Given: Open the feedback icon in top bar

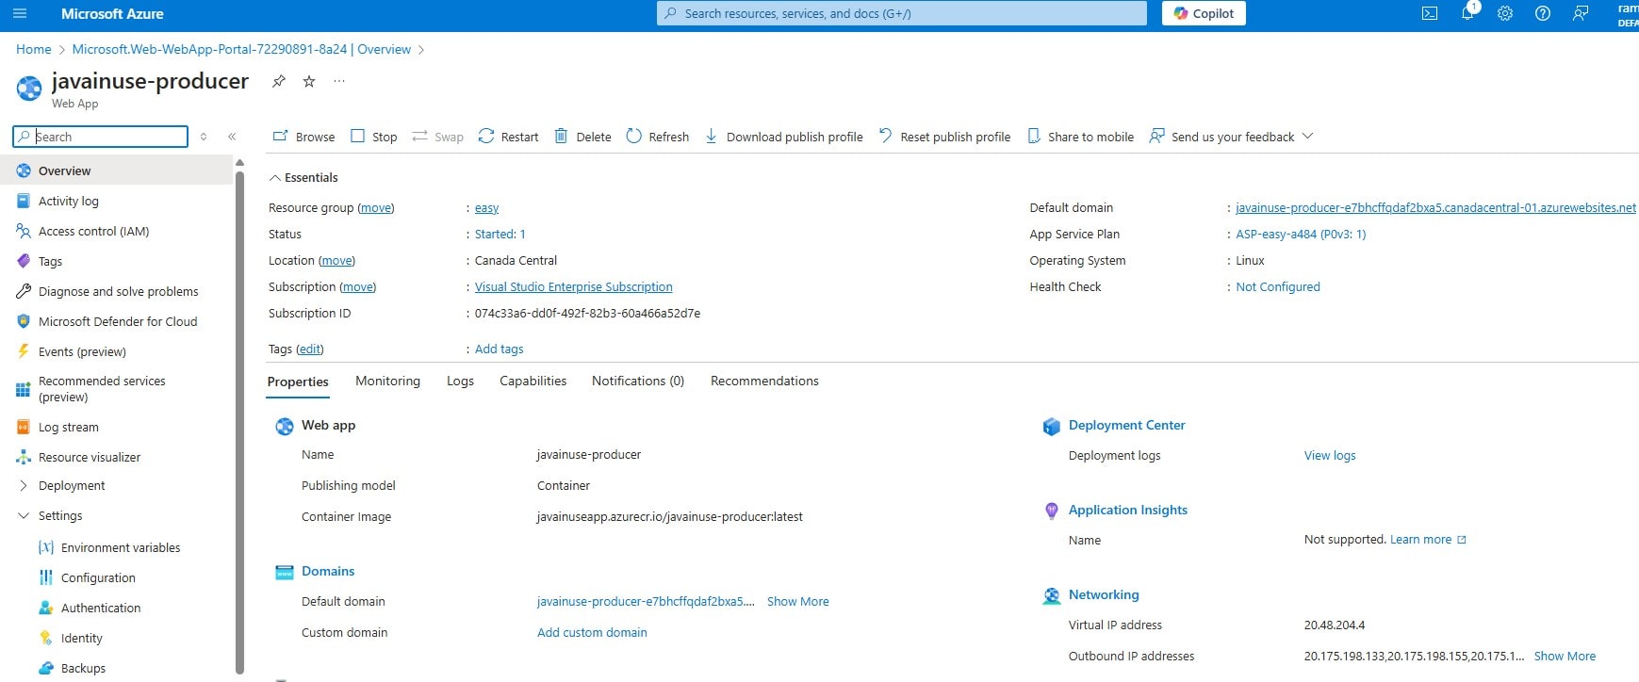Looking at the screenshot, I should pos(1581,13).
